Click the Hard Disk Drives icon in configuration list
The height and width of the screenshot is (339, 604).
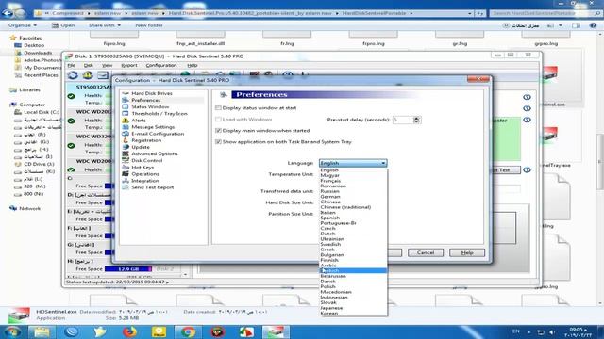[x=126, y=93]
